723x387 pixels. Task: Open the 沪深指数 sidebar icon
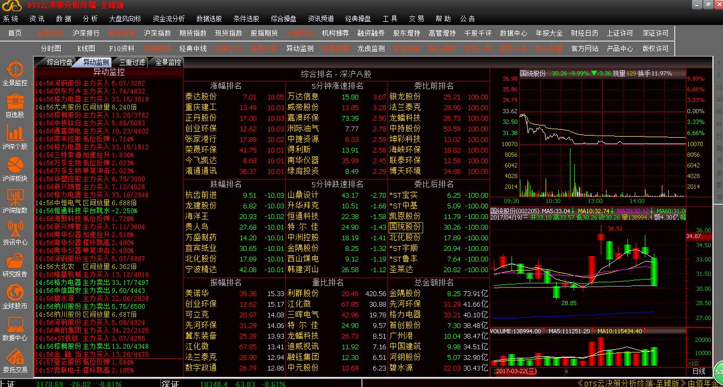coord(15,201)
